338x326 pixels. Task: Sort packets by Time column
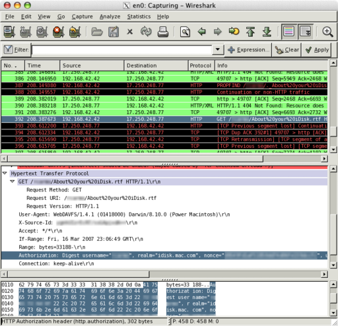[42, 65]
